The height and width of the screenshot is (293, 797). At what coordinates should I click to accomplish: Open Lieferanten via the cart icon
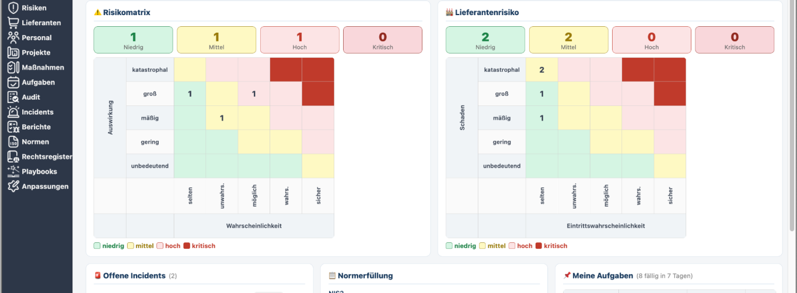pyautogui.click(x=13, y=23)
